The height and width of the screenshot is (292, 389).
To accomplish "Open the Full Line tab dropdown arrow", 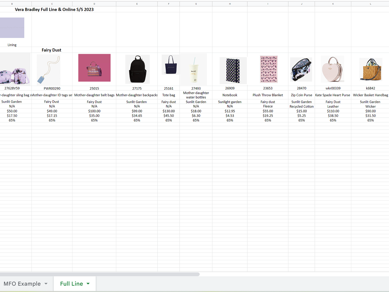I will coord(88,284).
